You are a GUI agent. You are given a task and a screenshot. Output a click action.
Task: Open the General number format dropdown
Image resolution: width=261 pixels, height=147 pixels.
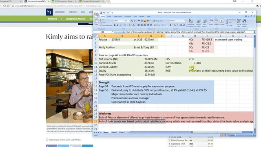[184, 21]
